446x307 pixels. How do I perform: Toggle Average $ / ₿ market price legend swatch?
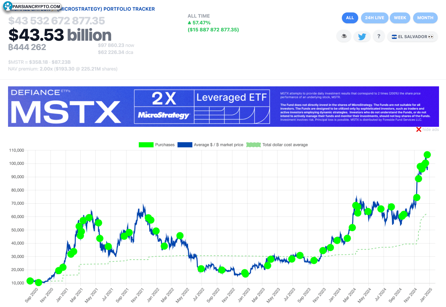point(185,145)
